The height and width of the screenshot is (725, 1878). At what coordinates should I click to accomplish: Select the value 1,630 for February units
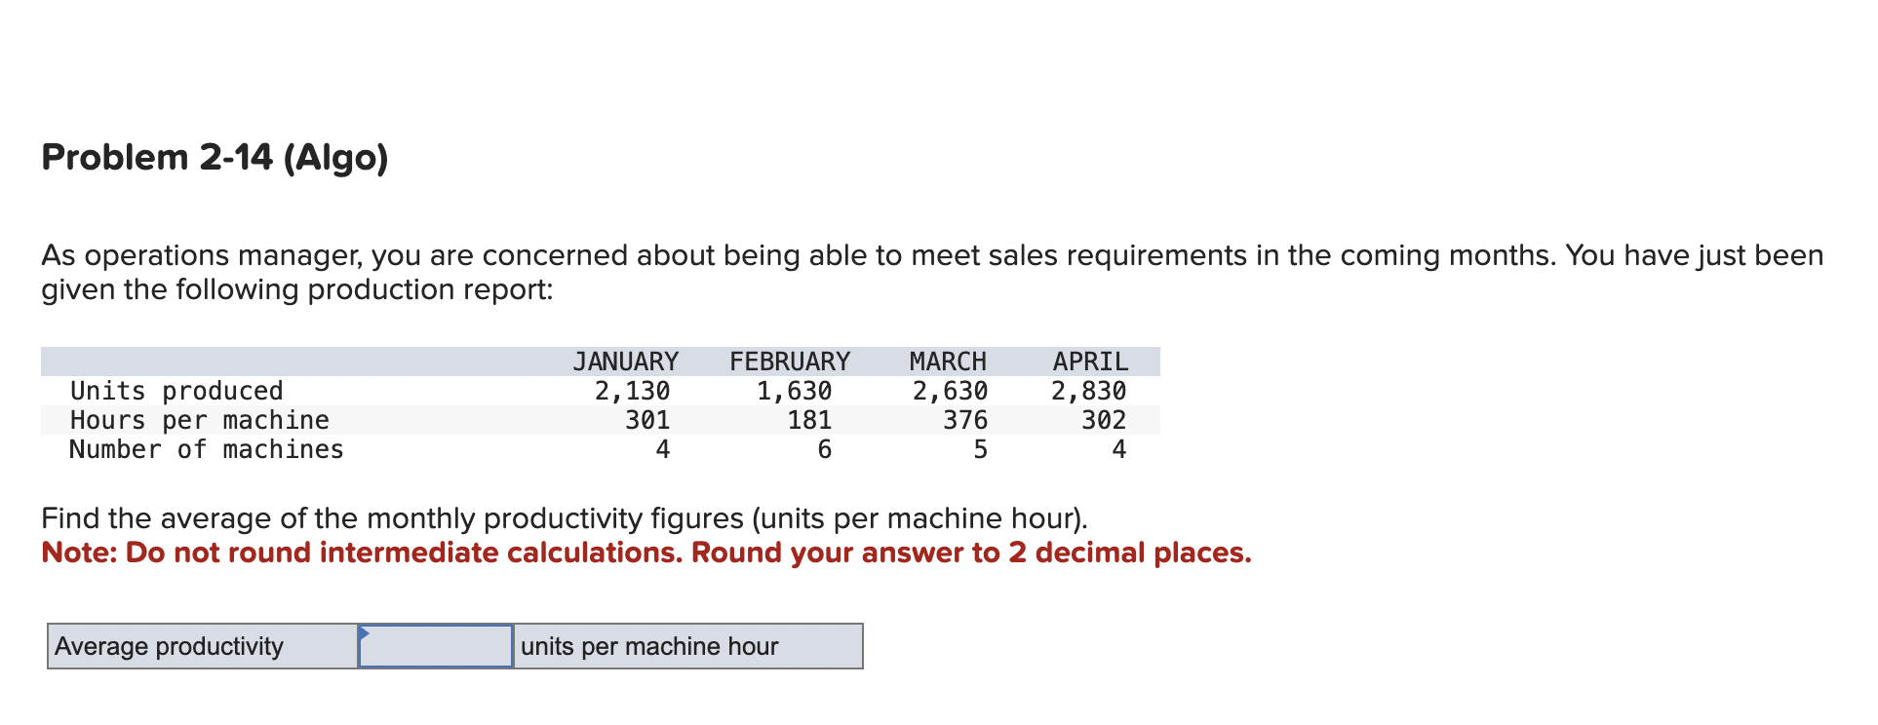tap(795, 391)
